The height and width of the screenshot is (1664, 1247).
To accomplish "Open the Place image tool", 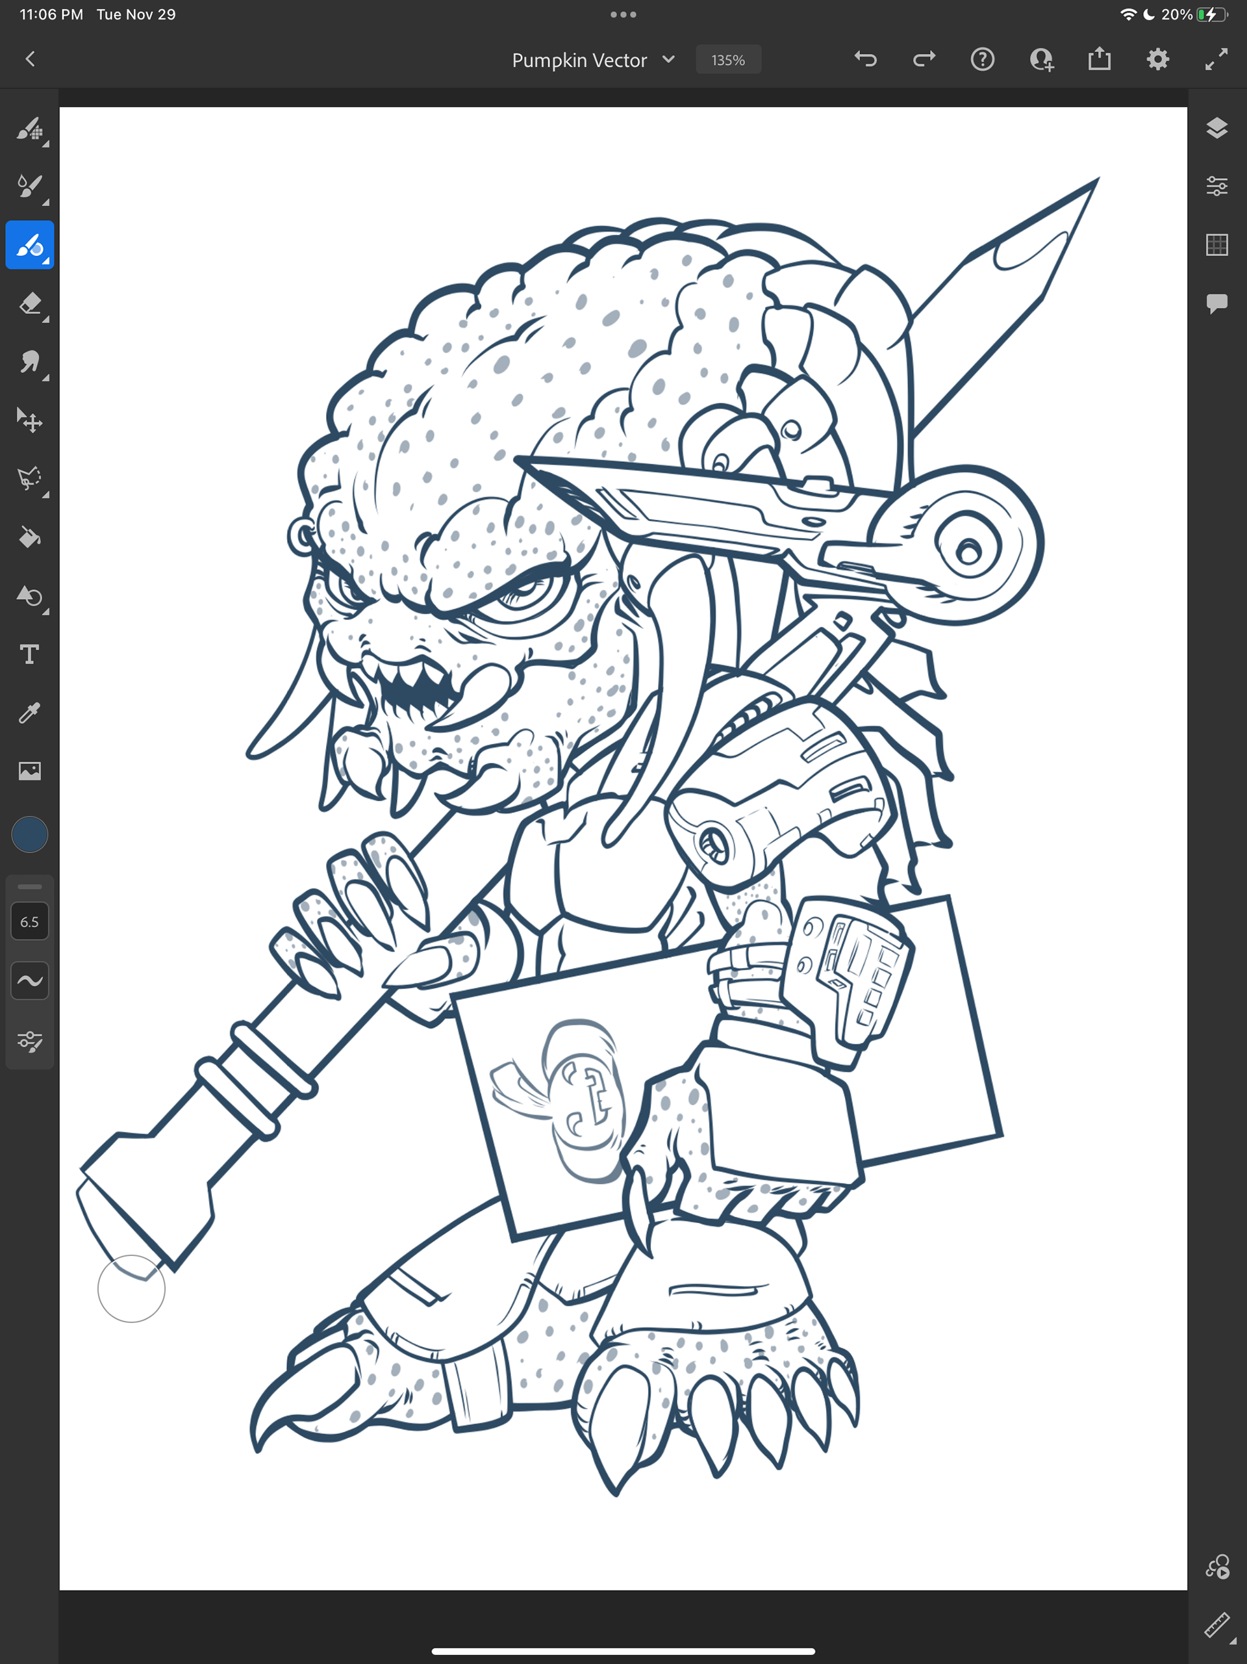I will point(30,771).
